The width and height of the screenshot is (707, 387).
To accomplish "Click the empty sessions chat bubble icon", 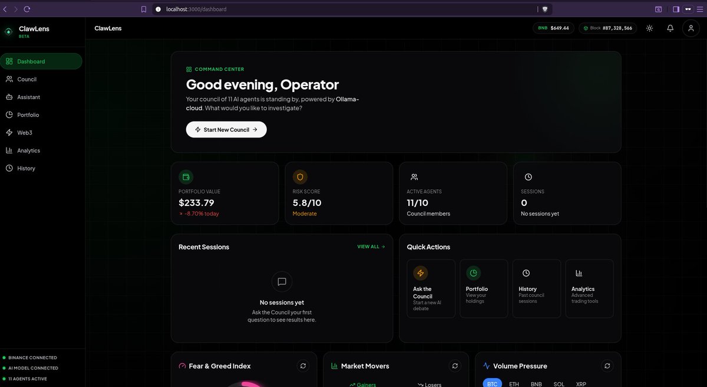I will point(282,282).
